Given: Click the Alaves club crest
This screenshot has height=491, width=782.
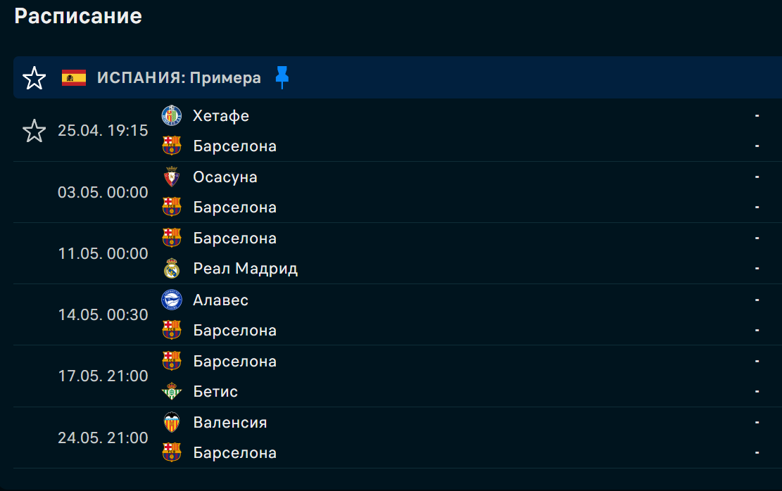Looking at the screenshot, I should [172, 300].
